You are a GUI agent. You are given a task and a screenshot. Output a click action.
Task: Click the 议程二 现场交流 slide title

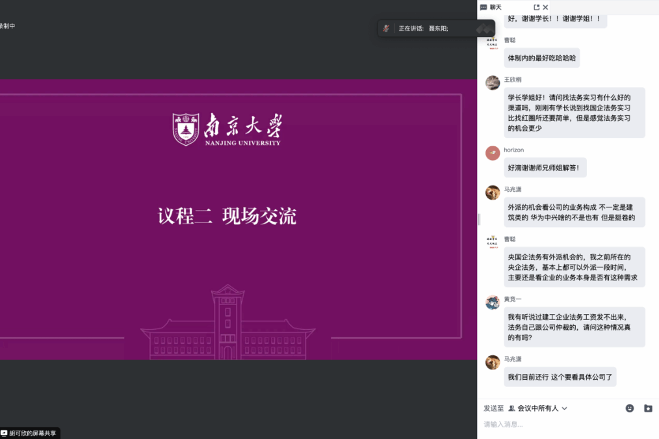pyautogui.click(x=227, y=217)
